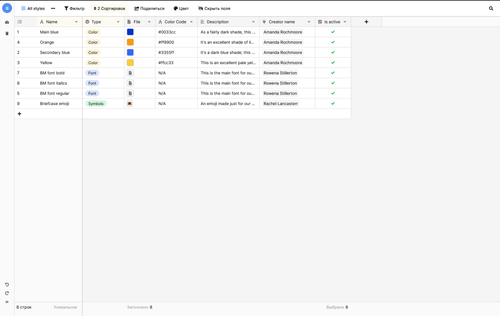Image resolution: width=500 pixels, height=316 pixels.
Task: Click the Скрыть поля hide fields button
Action: coord(214,8)
